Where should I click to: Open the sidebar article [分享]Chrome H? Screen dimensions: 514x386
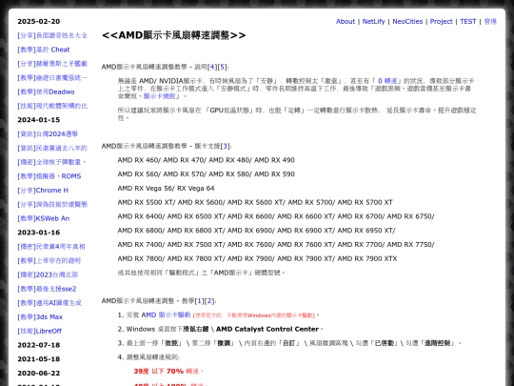tap(43, 191)
